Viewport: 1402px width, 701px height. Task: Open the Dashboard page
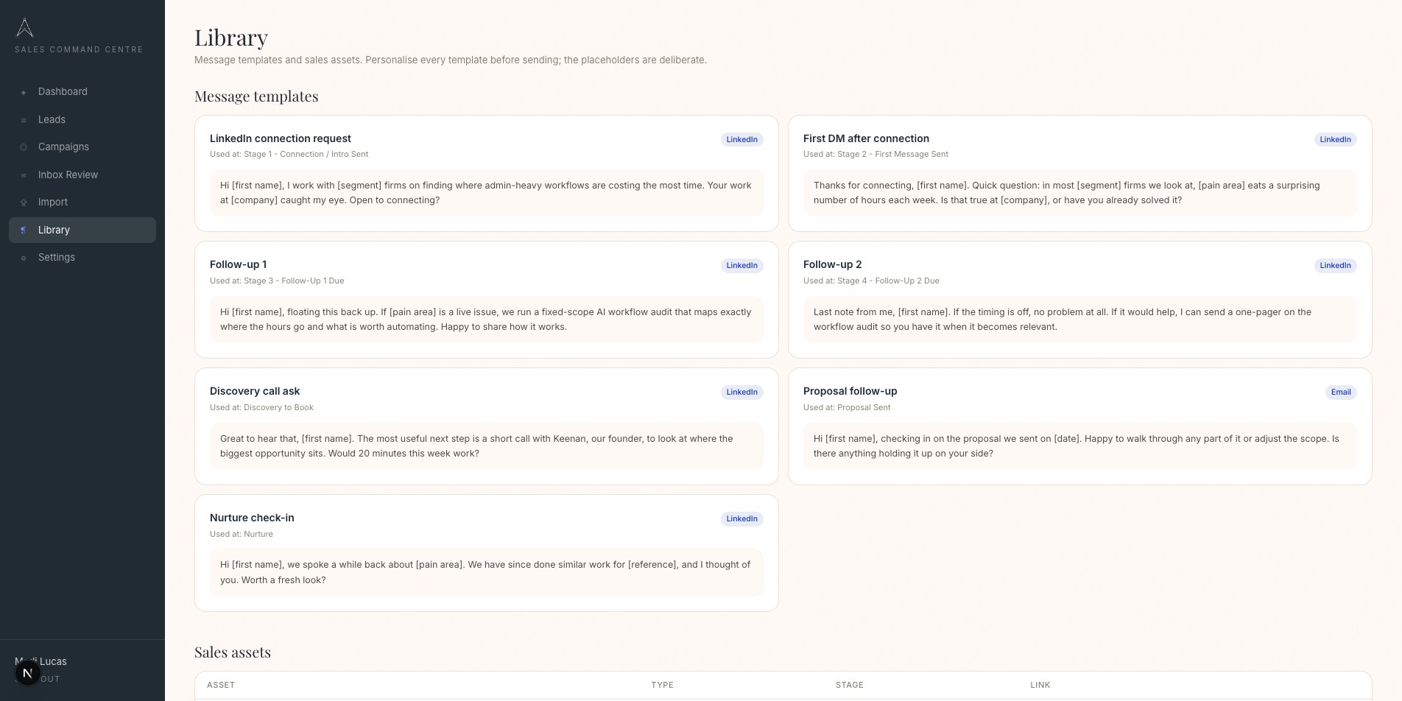coord(82,92)
